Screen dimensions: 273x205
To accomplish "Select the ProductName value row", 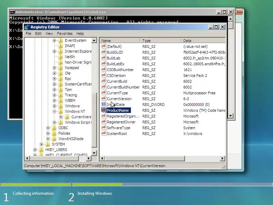I will 118,110.
